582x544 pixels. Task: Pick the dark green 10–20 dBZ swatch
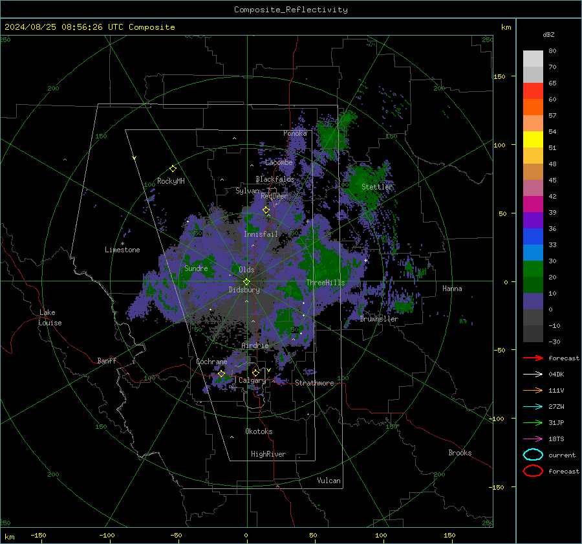click(533, 285)
